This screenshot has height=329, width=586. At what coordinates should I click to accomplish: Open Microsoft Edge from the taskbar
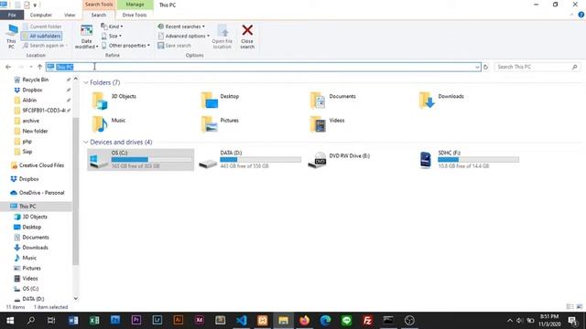[325, 321]
